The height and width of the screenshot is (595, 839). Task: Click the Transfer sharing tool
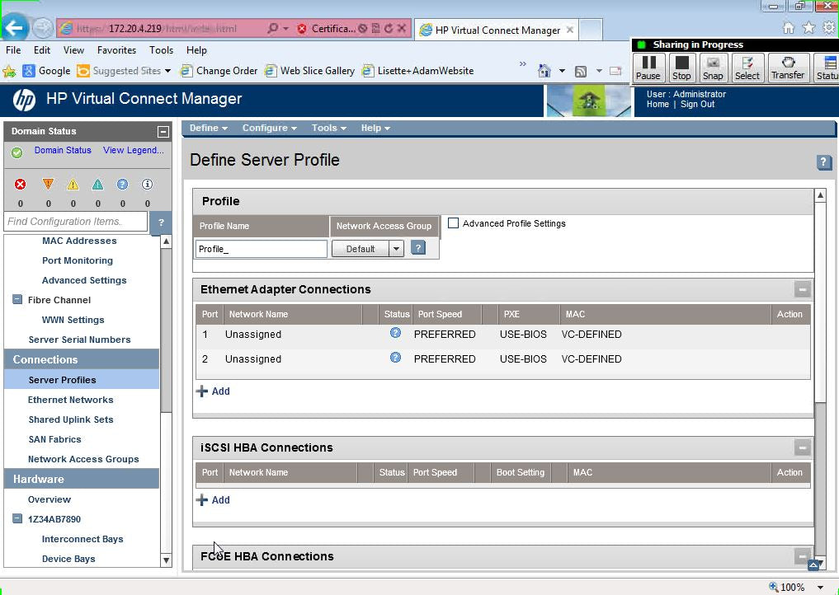(x=788, y=68)
